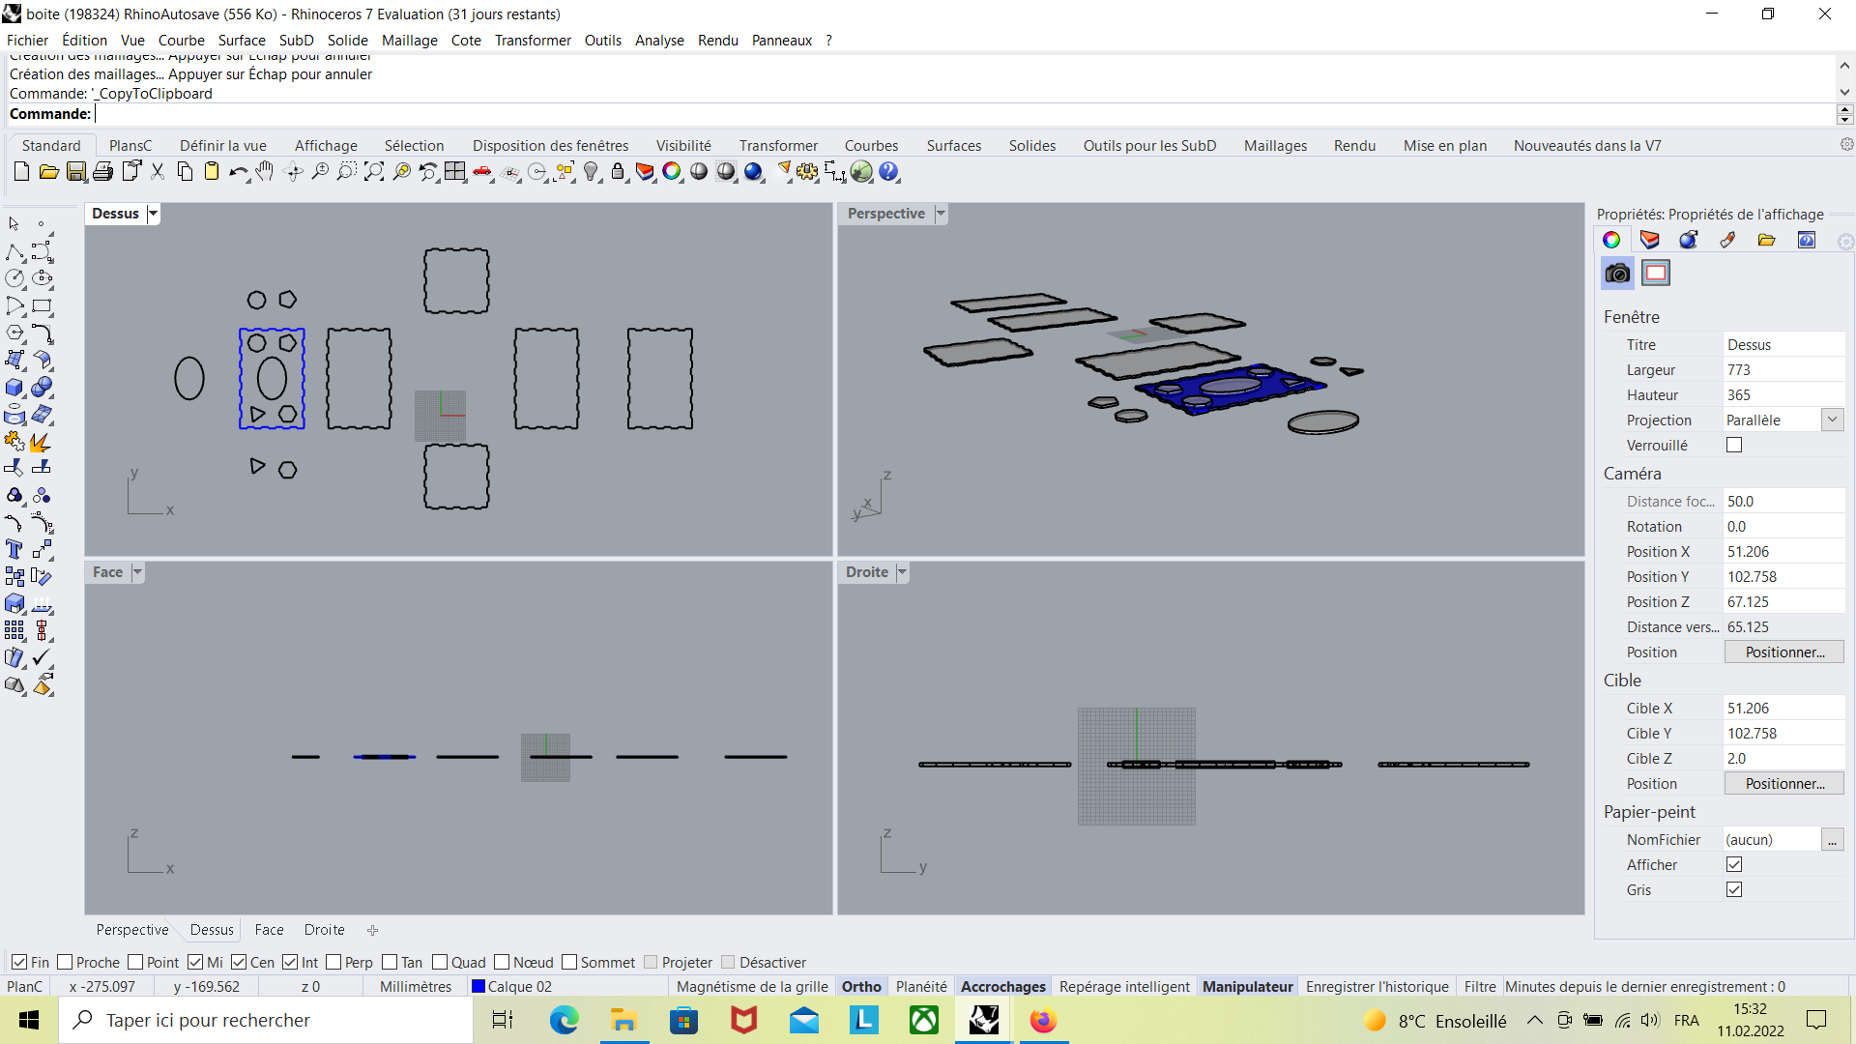
Task: Click the Zoom Extents magnifier icon
Action: click(x=373, y=172)
